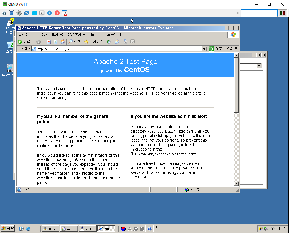Open the combo box dropdown in background window
289x233 pixels.
pyautogui.click(x=259, y=66)
